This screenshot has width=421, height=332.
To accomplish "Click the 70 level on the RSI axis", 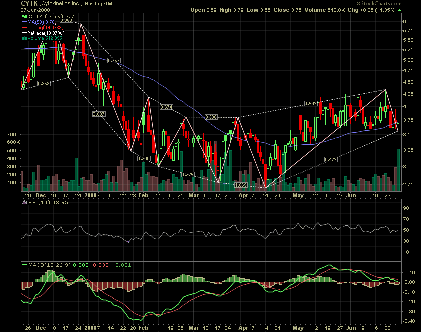I will click(x=406, y=219).
